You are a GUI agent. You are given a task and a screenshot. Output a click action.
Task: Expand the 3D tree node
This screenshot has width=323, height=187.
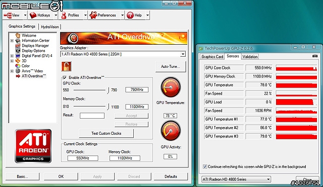tap(12, 61)
